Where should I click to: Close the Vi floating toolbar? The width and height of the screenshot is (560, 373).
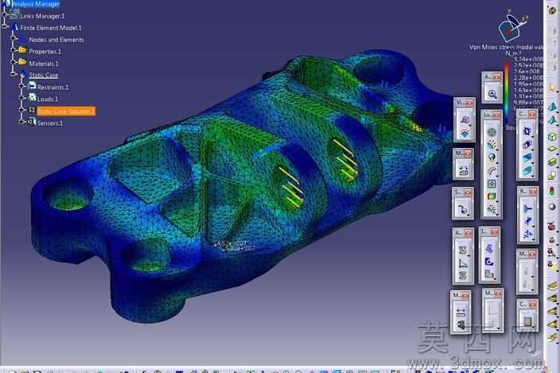coord(469,103)
